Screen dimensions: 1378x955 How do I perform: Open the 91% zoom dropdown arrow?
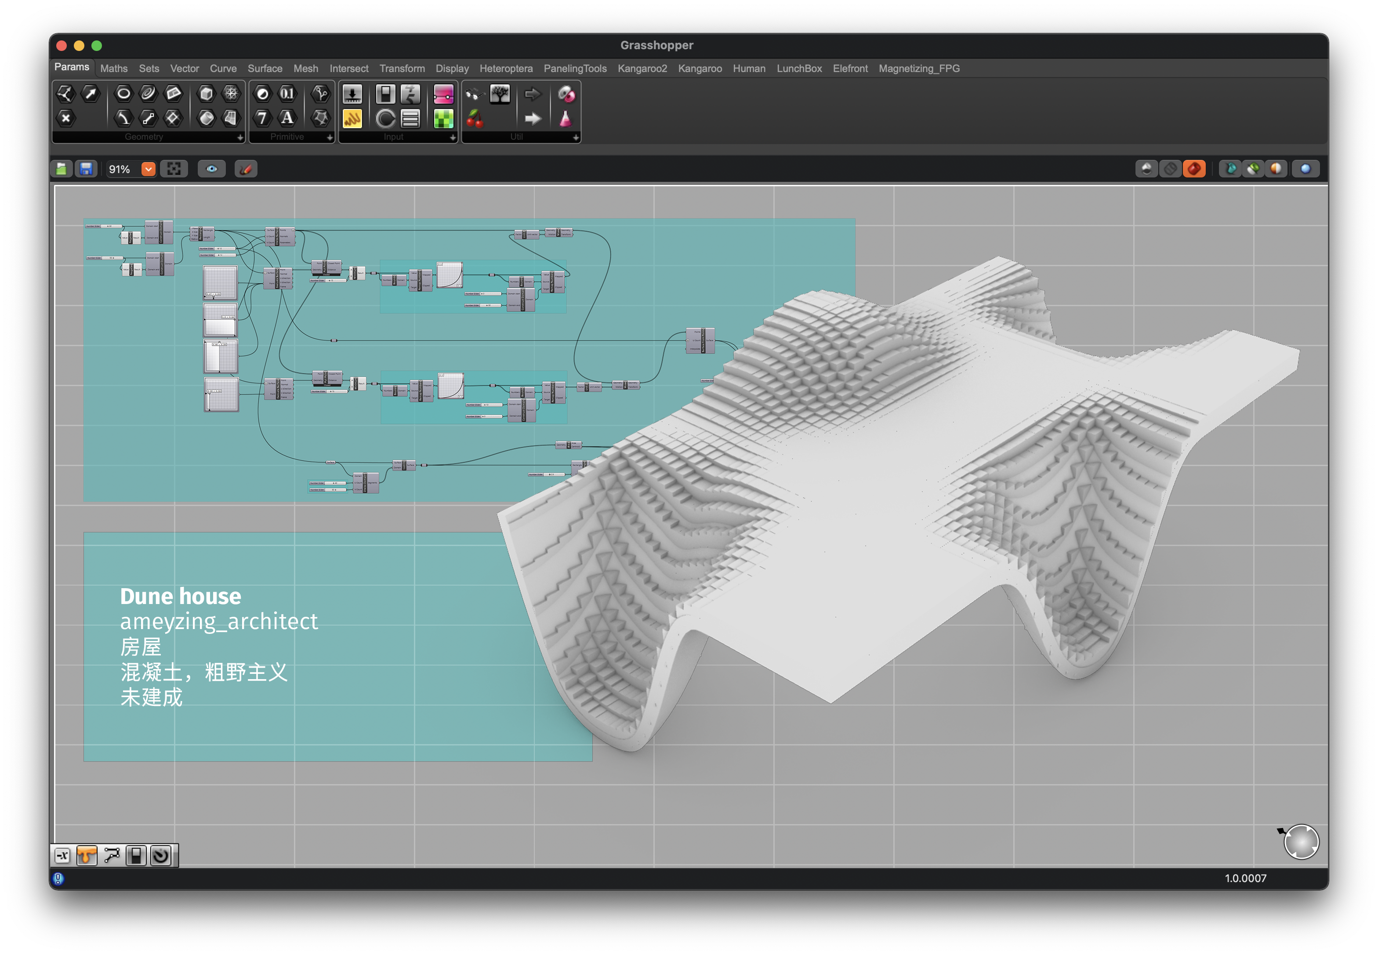pyautogui.click(x=148, y=169)
